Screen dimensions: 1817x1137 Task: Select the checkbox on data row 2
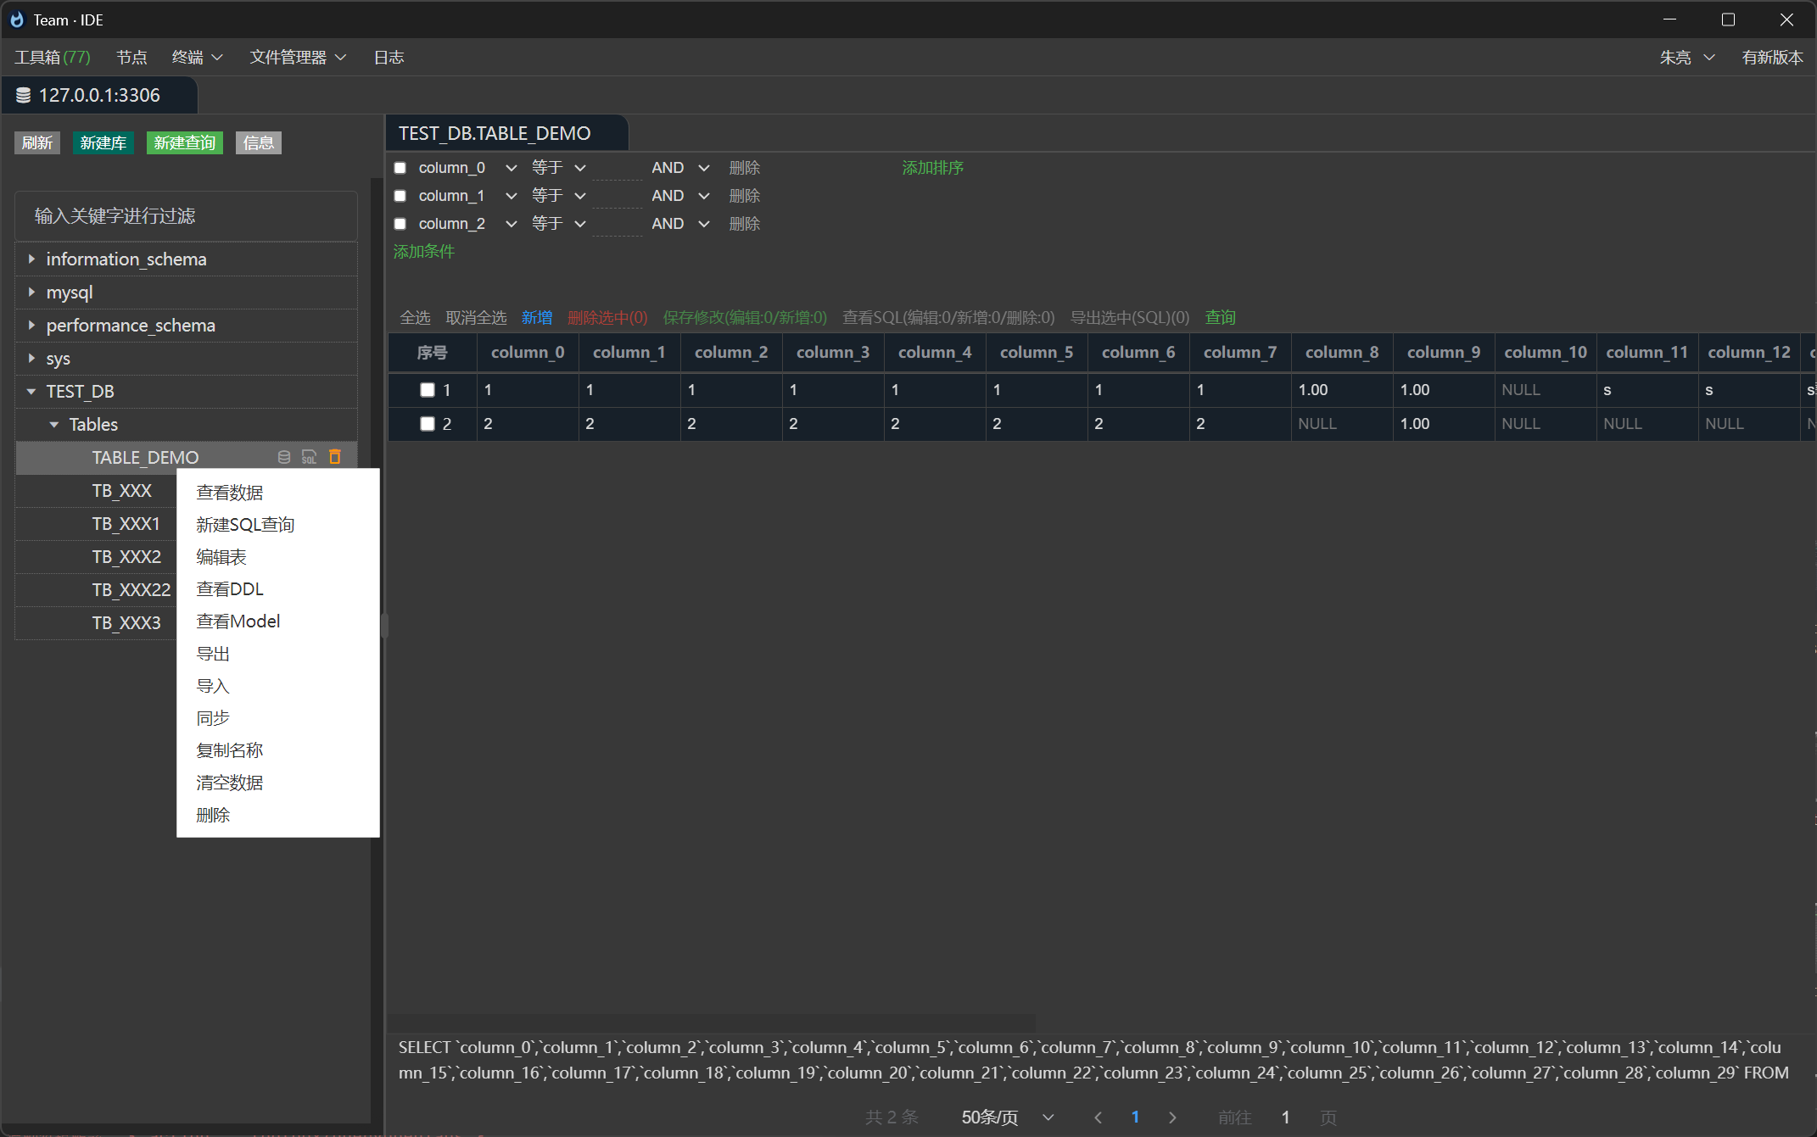428,423
